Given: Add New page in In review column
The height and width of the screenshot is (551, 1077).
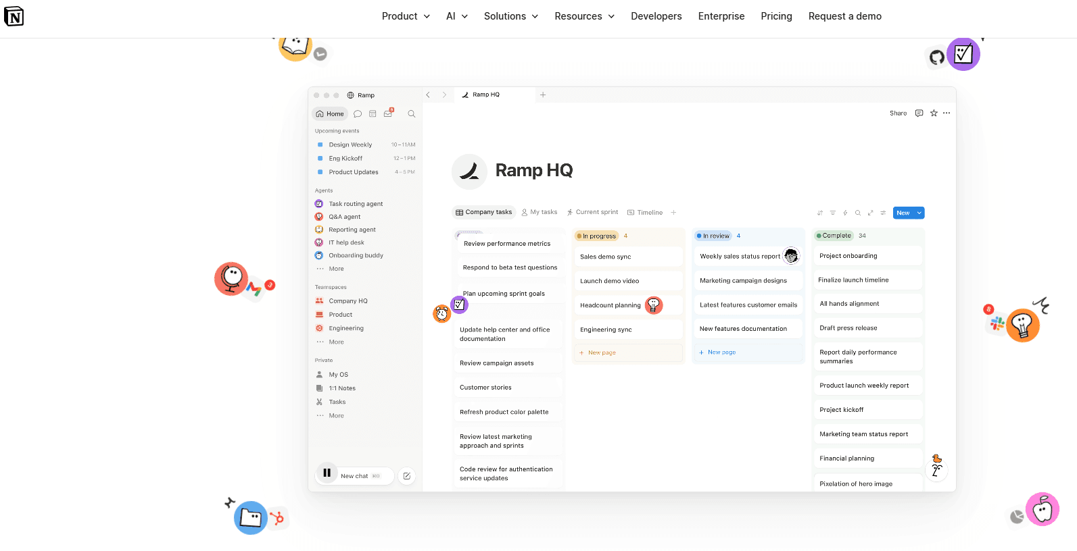Looking at the screenshot, I should coord(748,352).
